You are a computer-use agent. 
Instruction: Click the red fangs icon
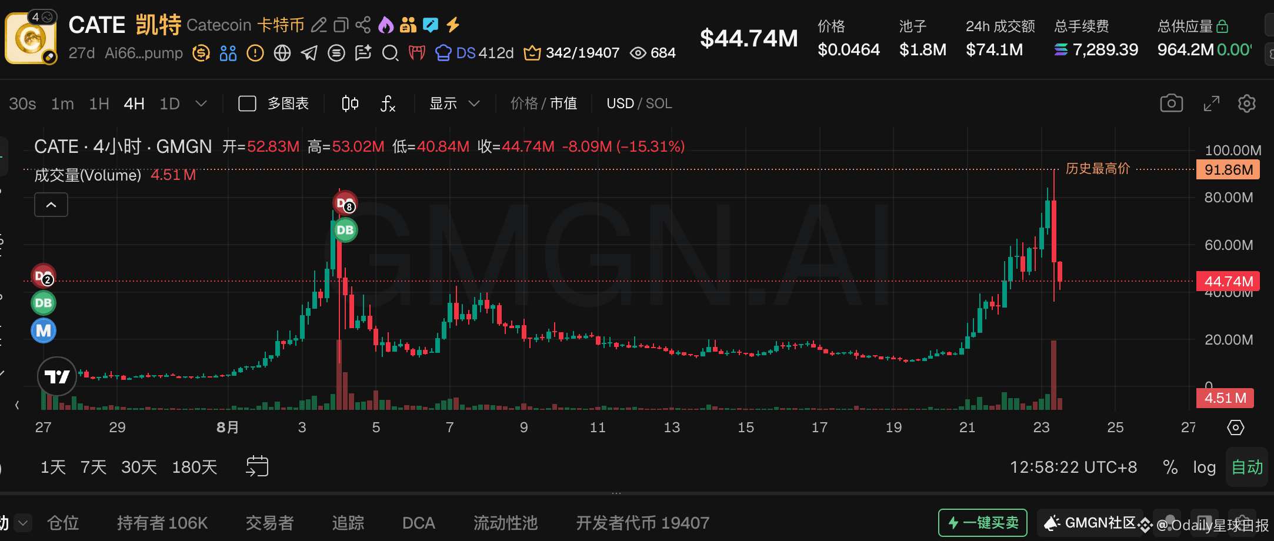click(417, 53)
